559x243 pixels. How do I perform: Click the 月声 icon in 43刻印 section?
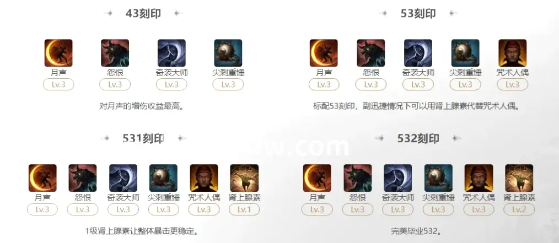click(x=58, y=53)
